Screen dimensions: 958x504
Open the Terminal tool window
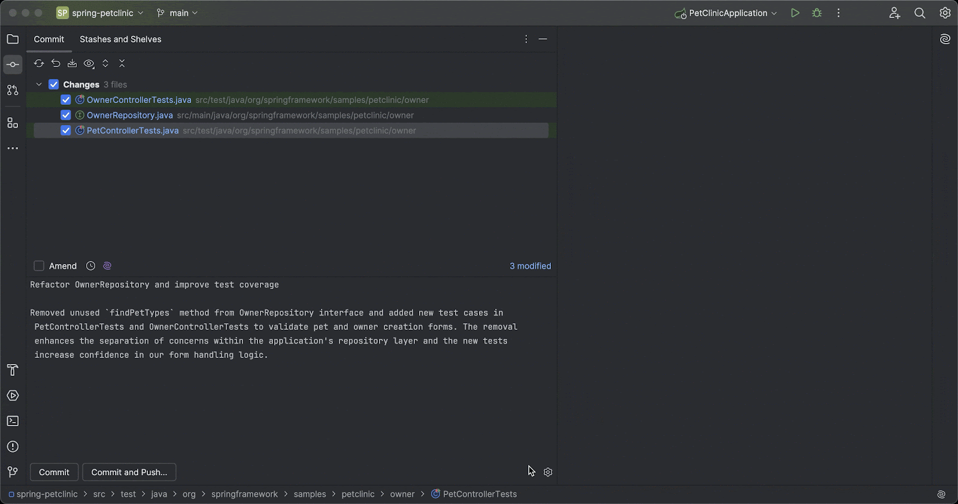coord(13,421)
